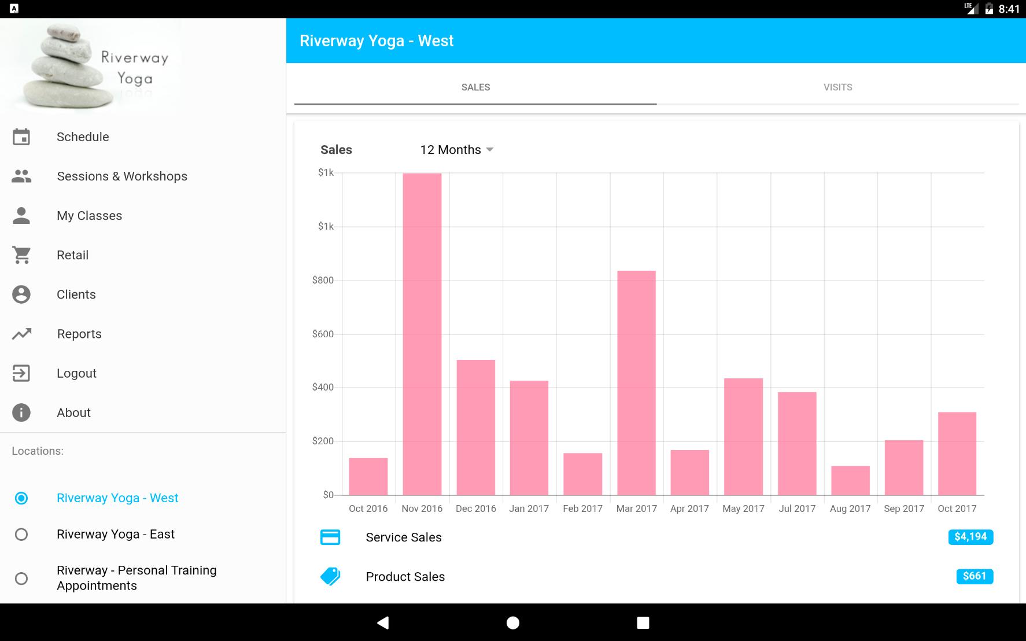Open Sessions & Workshops menu item
Image resolution: width=1026 pixels, height=641 pixels.
click(x=143, y=176)
